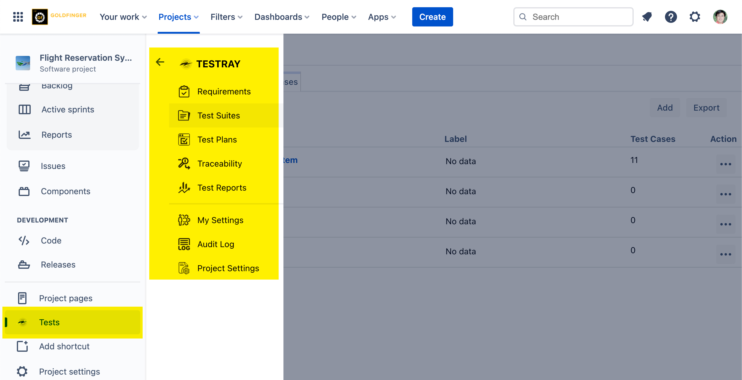The image size is (742, 380).
Task: Expand the Filters dropdown menu
Action: click(x=226, y=17)
